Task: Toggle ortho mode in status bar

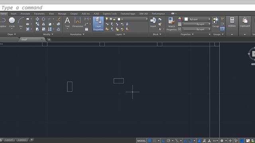Action: 163,141
